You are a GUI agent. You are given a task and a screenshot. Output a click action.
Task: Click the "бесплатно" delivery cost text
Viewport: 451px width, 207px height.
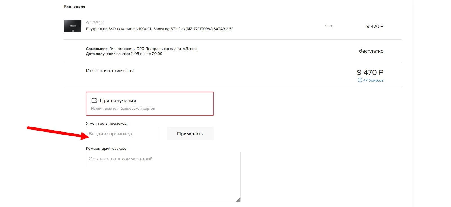click(371, 51)
